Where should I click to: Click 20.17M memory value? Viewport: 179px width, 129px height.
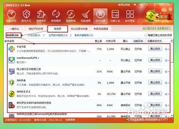[x=111, y=94]
